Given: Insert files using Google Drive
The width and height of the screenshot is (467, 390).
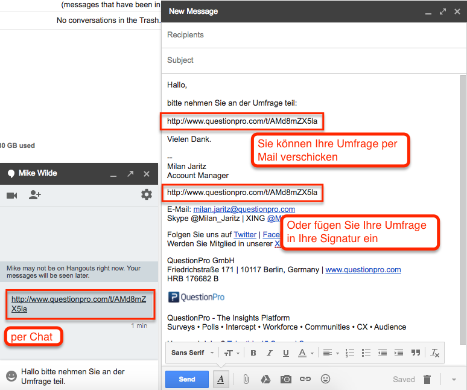Looking at the screenshot, I should [x=265, y=379].
